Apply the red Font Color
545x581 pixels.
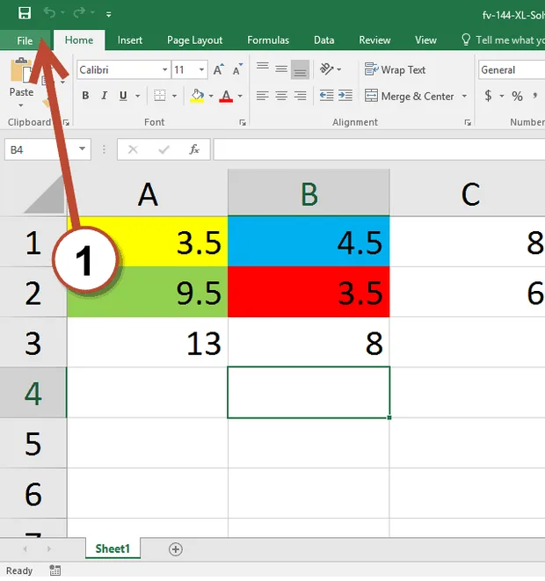pyautogui.click(x=226, y=96)
